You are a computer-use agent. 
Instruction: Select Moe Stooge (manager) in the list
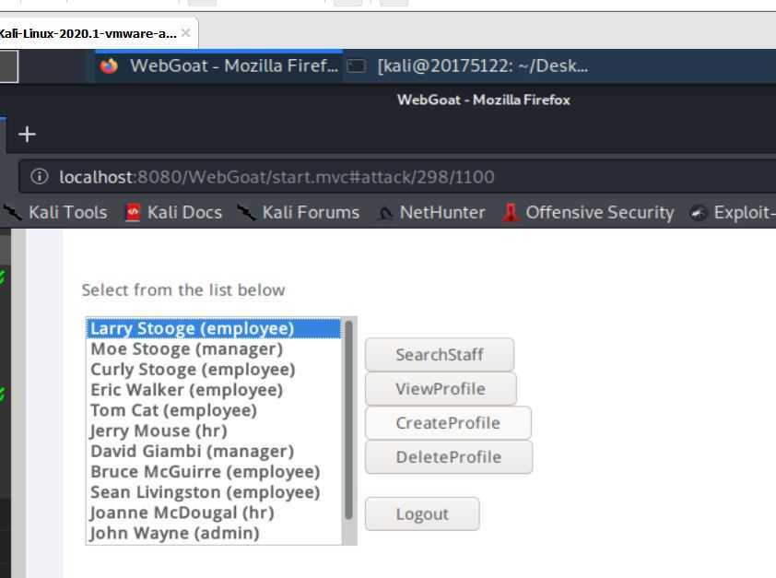tap(214, 348)
